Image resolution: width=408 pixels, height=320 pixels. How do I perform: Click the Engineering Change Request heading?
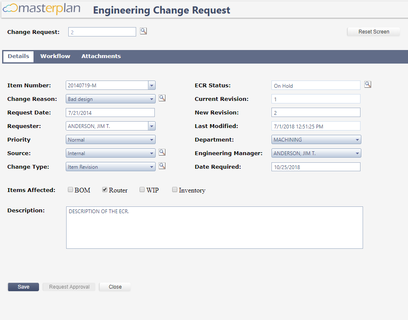pos(162,10)
